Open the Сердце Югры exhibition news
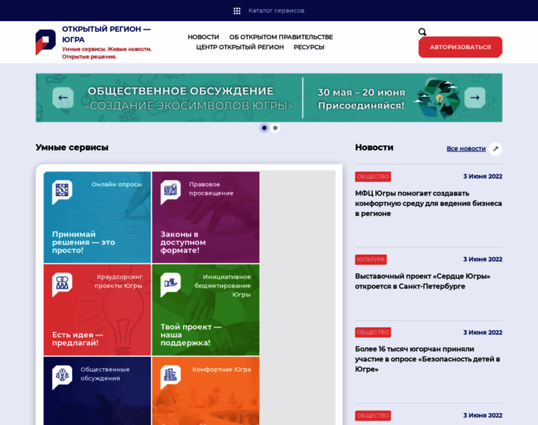 [x=423, y=281]
